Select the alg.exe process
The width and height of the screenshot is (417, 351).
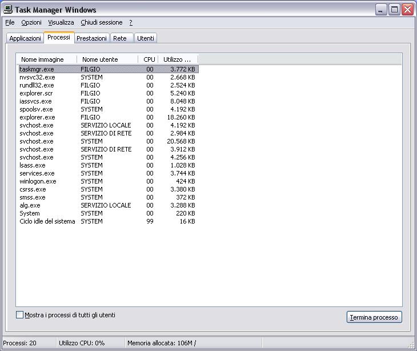click(109, 205)
